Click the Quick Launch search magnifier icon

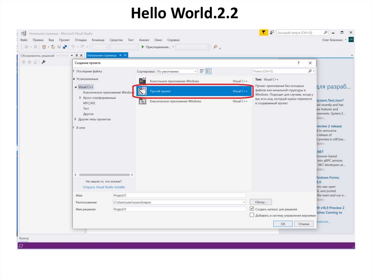[x=325, y=32]
